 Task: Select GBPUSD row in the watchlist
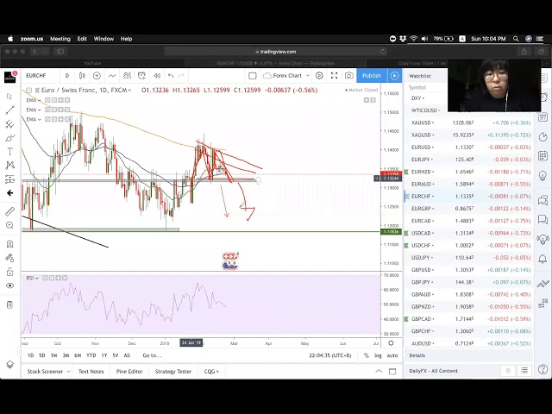tap(423, 269)
